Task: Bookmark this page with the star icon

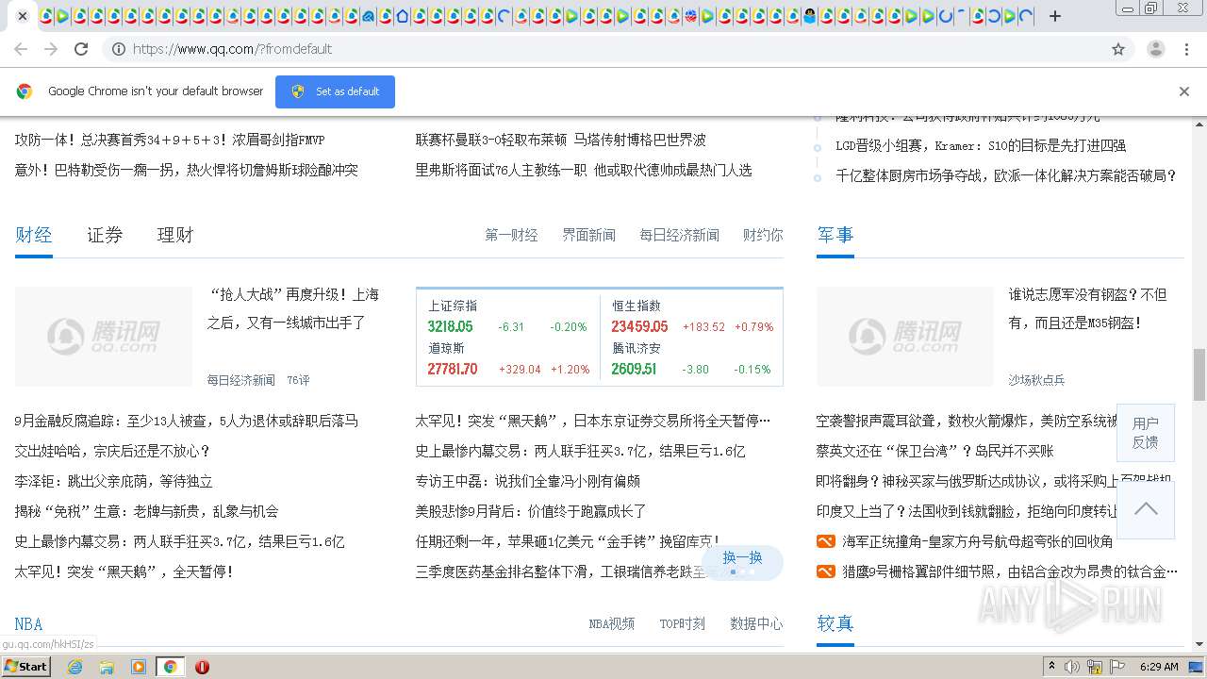Action: point(1118,49)
